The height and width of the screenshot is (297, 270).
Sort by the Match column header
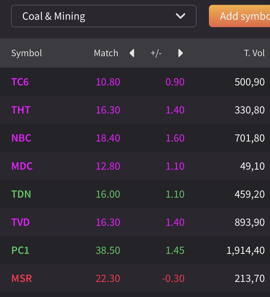click(x=106, y=53)
